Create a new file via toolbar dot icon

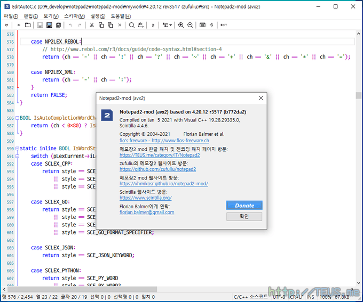(19, 25)
